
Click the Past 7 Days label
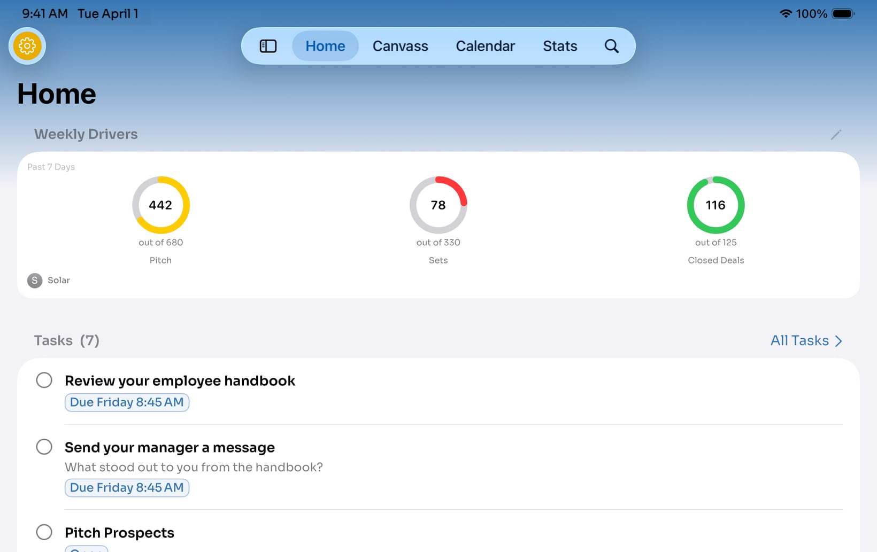(x=51, y=167)
